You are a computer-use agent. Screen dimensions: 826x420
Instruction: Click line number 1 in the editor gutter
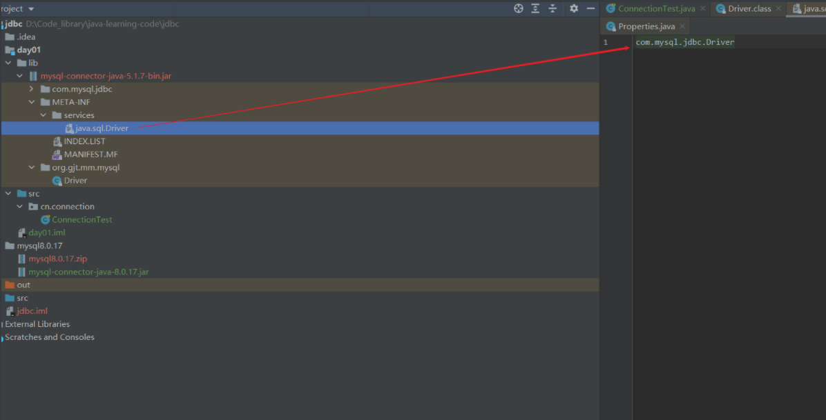606,42
